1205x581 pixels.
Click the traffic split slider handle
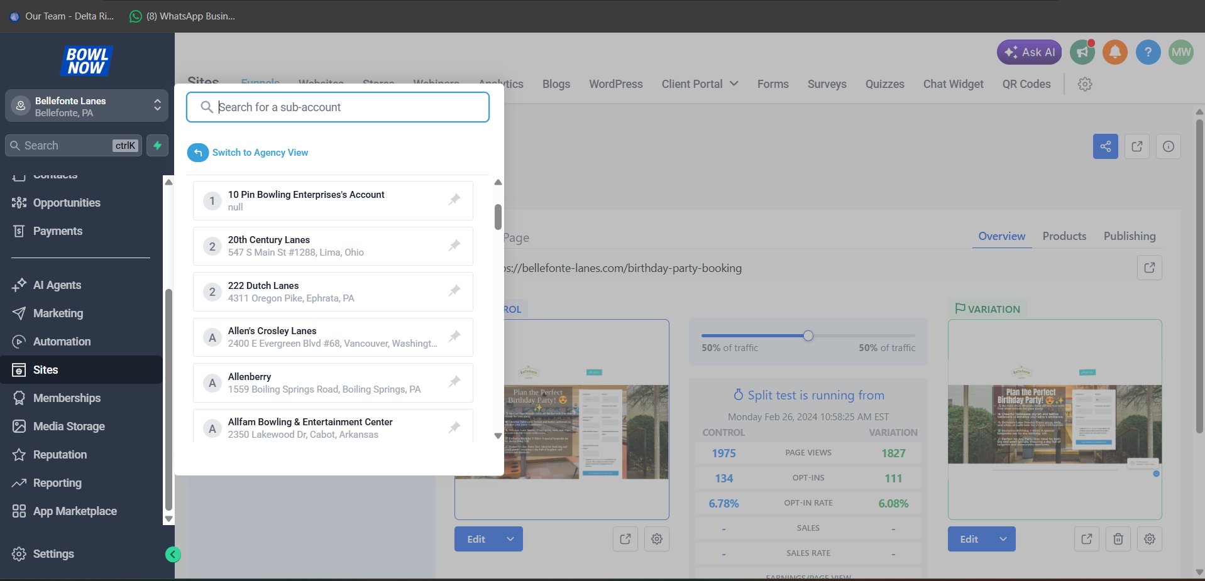(808, 335)
